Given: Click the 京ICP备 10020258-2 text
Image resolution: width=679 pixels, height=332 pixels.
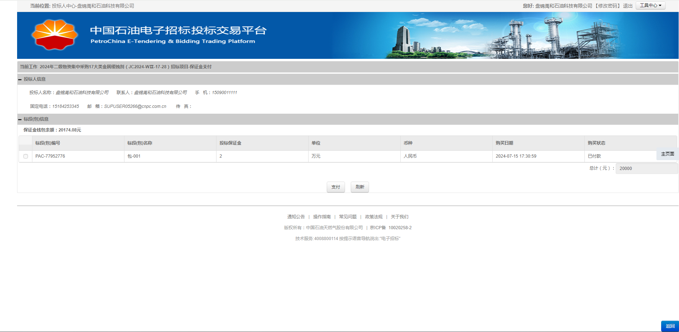Looking at the screenshot, I should (391, 228).
